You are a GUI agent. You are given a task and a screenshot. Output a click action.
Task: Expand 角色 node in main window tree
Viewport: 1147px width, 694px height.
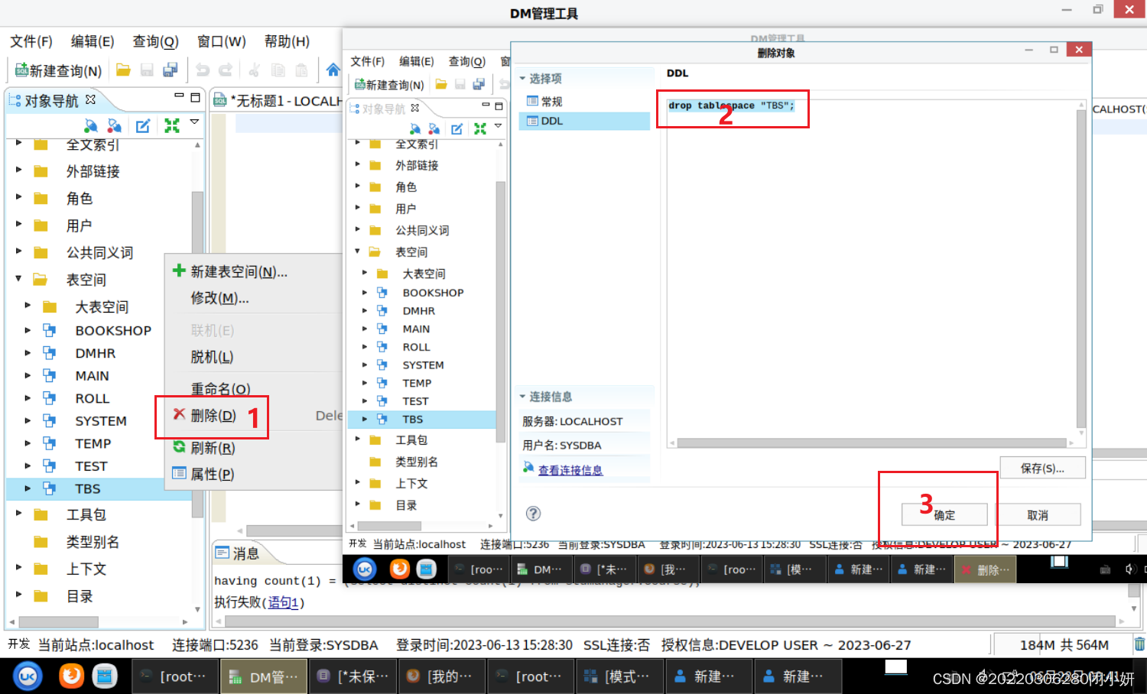[18, 197]
